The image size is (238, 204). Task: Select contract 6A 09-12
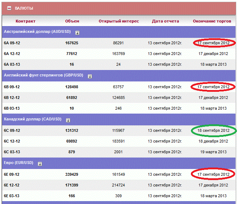point(12,43)
